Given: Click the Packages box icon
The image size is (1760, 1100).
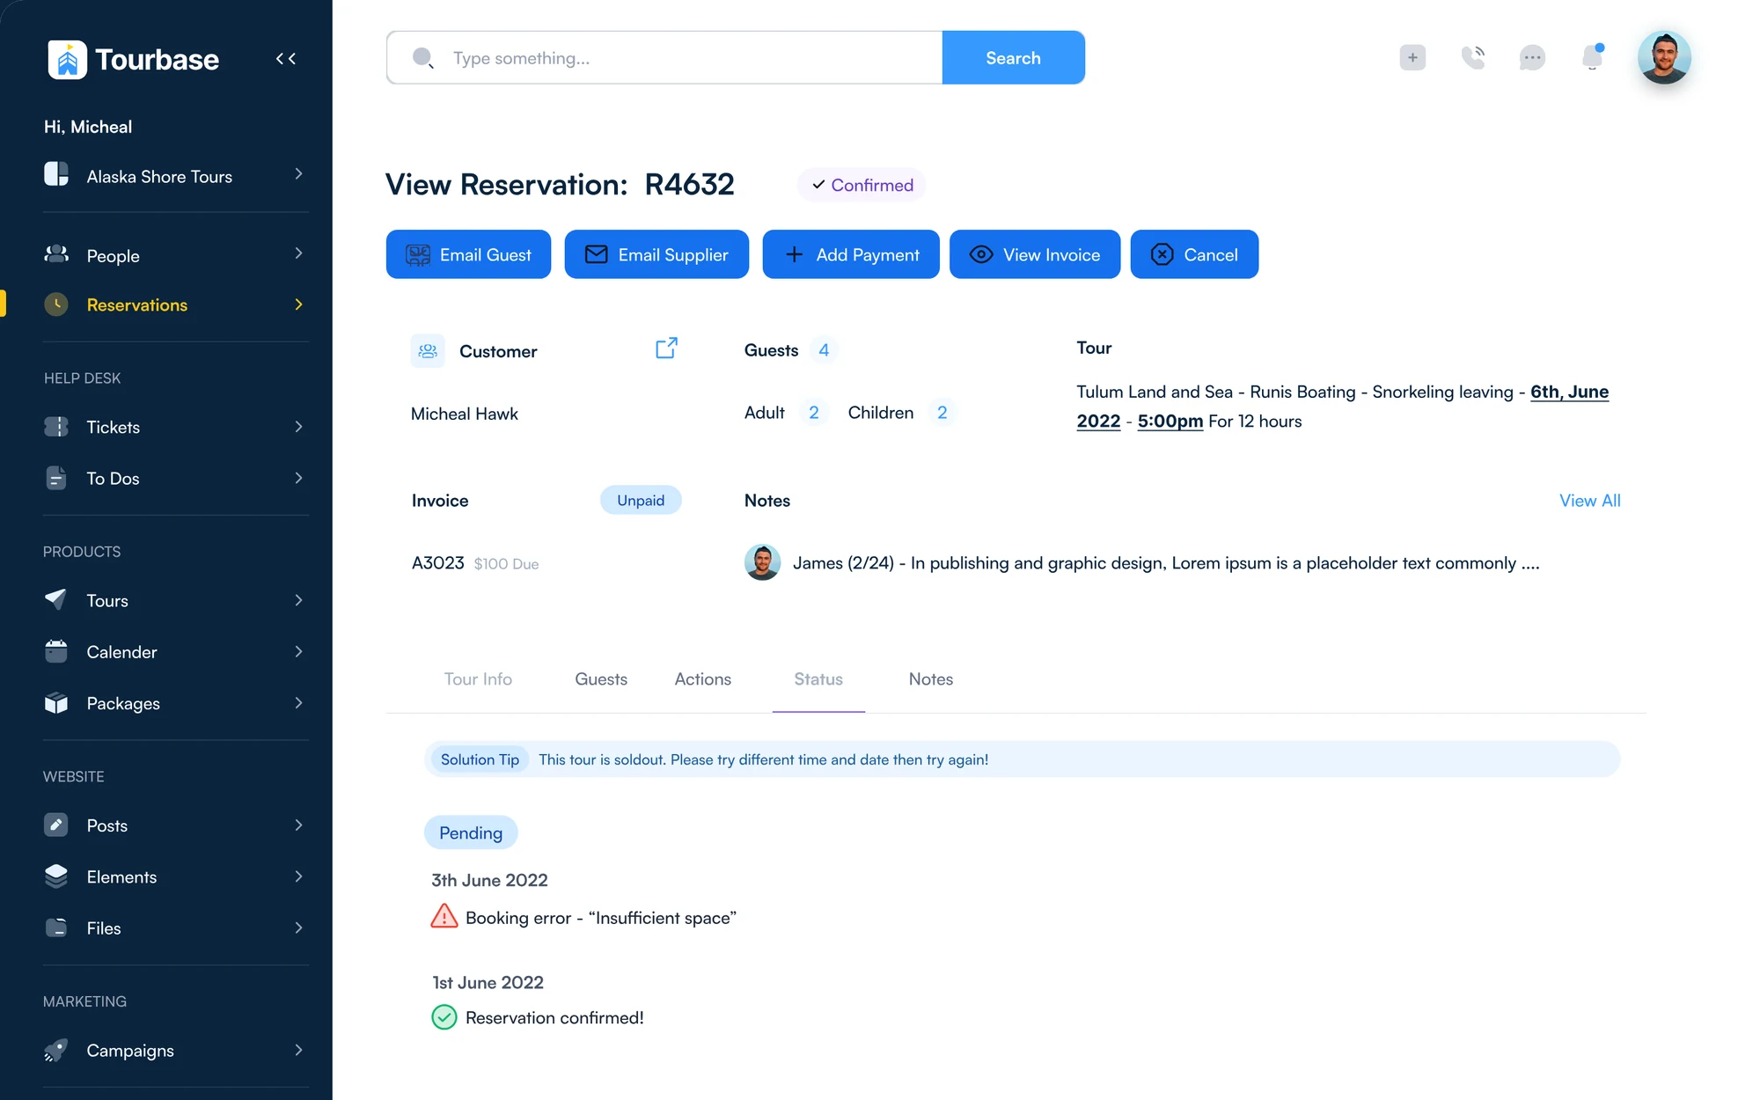Looking at the screenshot, I should click(x=56, y=702).
